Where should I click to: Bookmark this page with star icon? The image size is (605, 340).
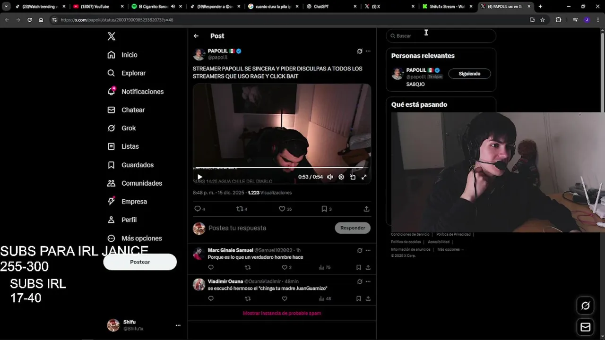543,20
